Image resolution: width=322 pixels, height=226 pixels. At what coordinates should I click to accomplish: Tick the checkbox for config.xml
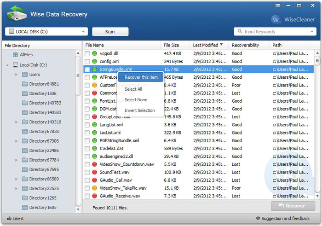[x=87, y=61]
